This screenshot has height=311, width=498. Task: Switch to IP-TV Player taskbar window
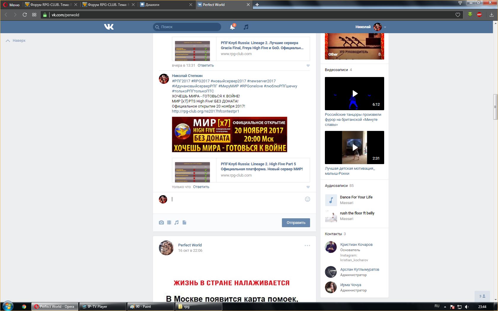pyautogui.click(x=103, y=307)
